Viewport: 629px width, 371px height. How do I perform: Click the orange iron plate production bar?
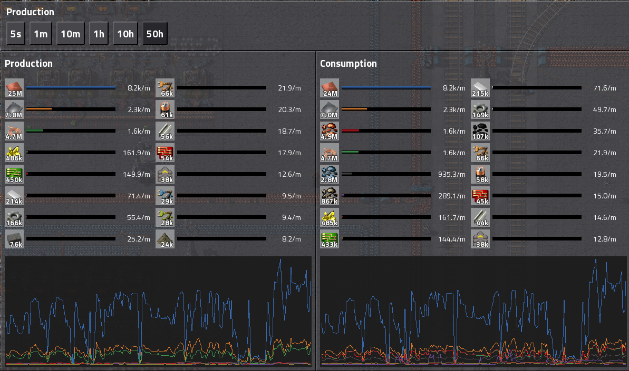click(x=71, y=109)
